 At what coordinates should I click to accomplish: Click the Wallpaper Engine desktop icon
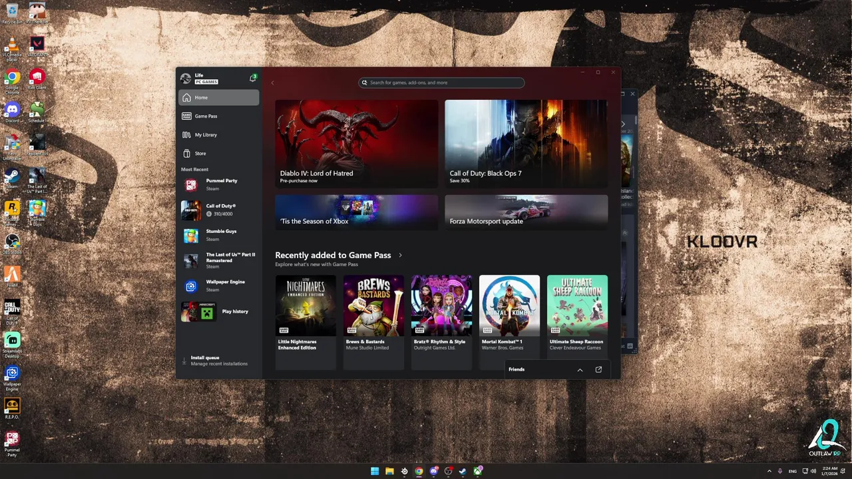(12, 379)
